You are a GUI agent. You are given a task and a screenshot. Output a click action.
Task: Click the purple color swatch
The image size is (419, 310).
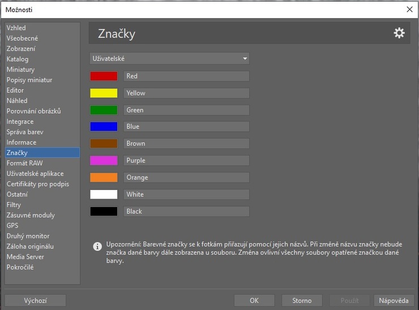[104, 161]
